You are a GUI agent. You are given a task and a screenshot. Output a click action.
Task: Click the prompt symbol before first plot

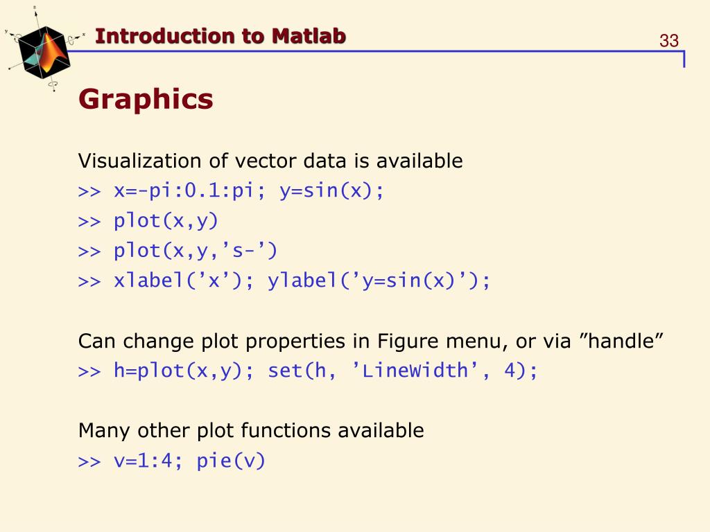click(89, 222)
